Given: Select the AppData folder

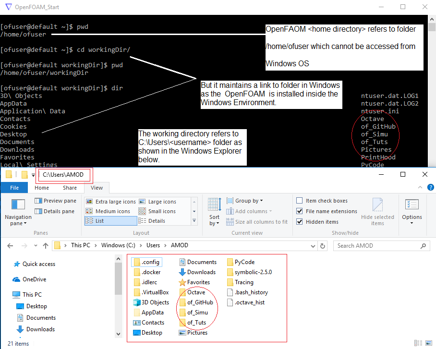Looking at the screenshot, I should tap(149, 313).
